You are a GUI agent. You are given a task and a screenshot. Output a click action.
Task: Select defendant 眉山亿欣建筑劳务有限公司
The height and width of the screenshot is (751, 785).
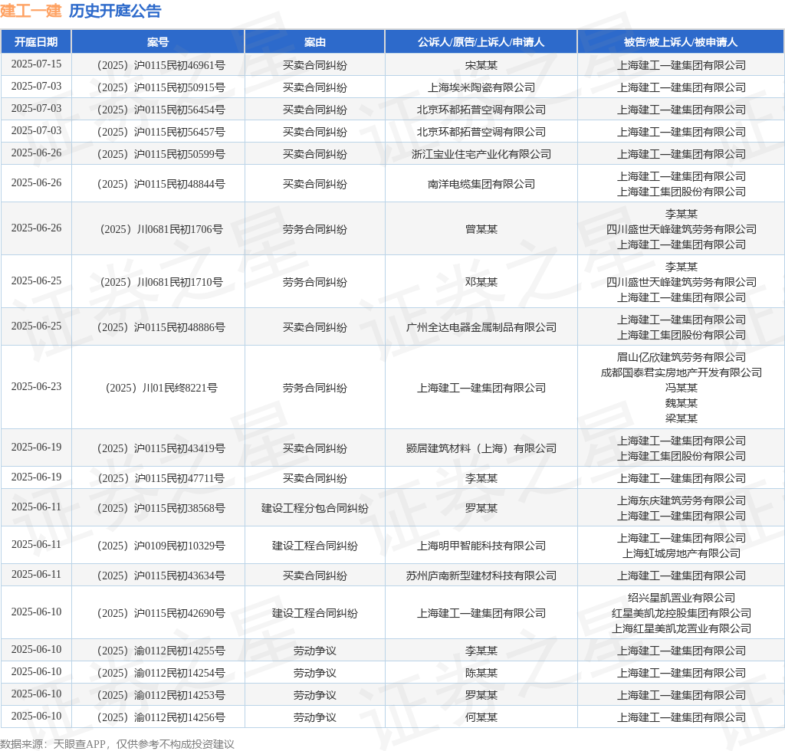[681, 357]
